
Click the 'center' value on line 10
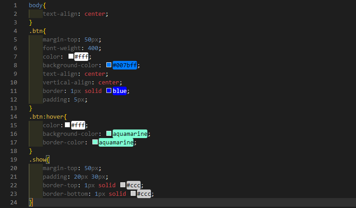coord(109,82)
